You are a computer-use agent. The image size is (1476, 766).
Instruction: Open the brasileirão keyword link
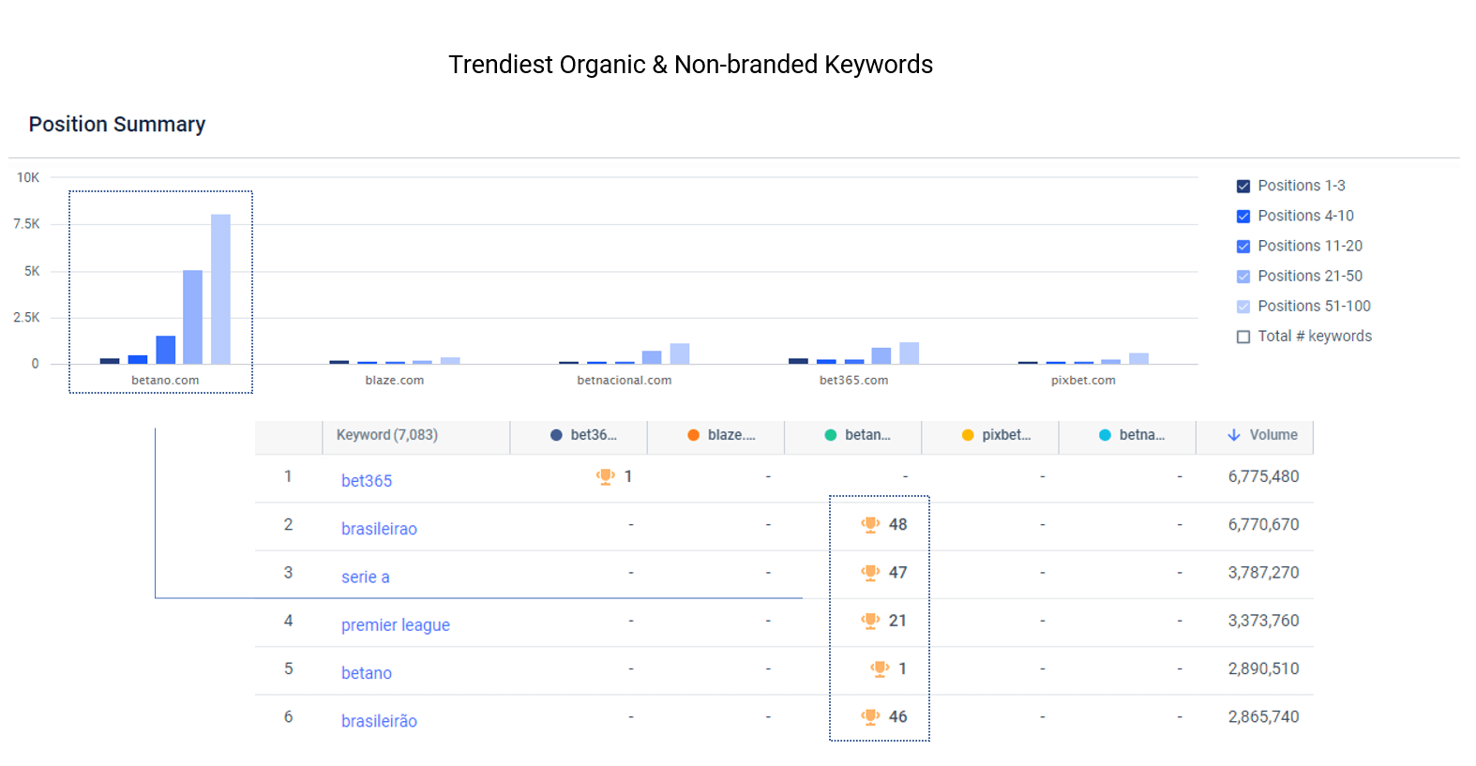[x=379, y=721]
